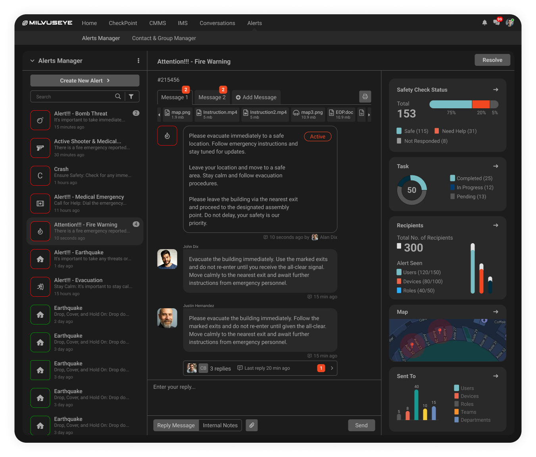This screenshot has width=536, height=457.
Task: Go to Contact & Group Manager
Action: pyautogui.click(x=164, y=38)
